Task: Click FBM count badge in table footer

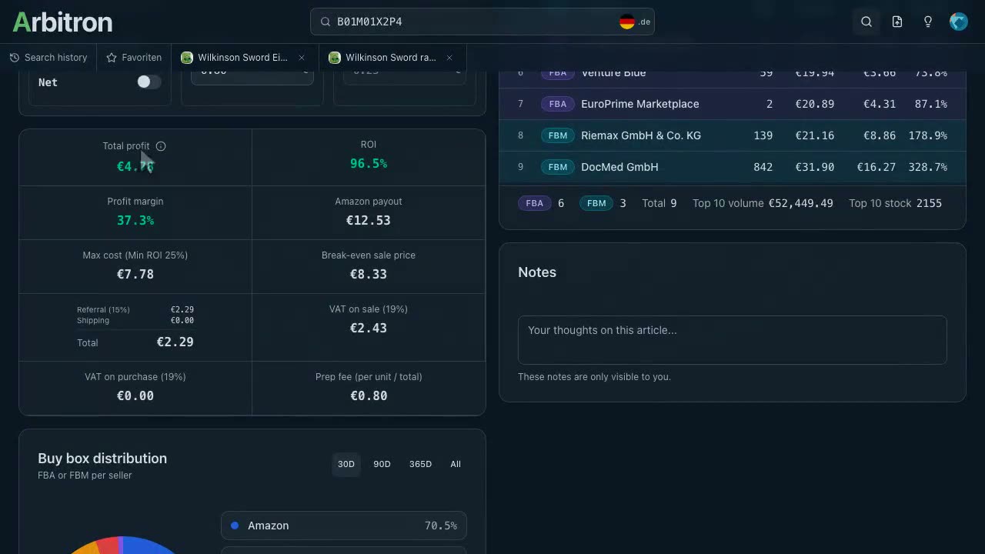Action: [596, 203]
